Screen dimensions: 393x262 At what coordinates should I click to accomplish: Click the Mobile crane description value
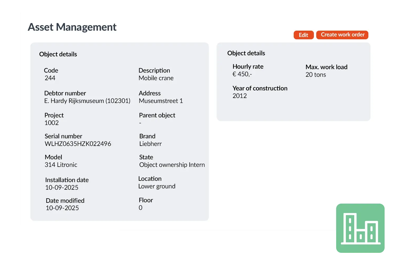[x=156, y=78]
